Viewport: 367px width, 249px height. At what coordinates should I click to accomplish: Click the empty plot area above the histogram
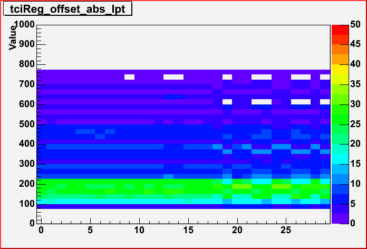coord(185,47)
